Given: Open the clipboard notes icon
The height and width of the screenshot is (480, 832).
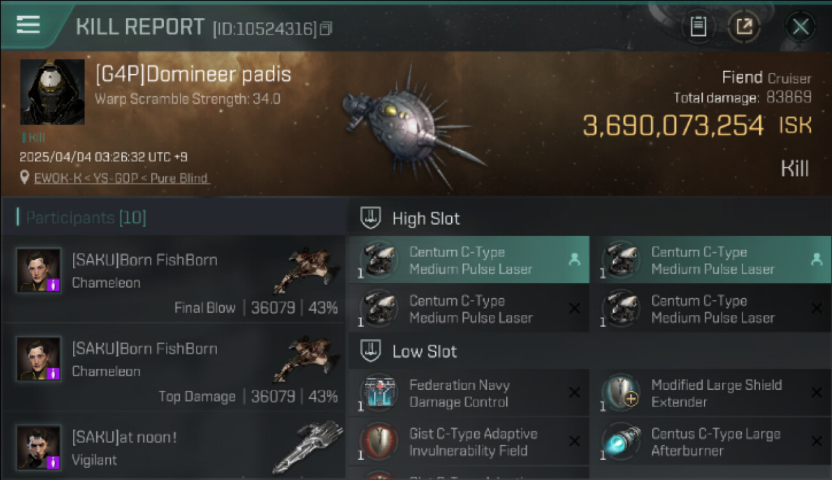Looking at the screenshot, I should (x=698, y=27).
